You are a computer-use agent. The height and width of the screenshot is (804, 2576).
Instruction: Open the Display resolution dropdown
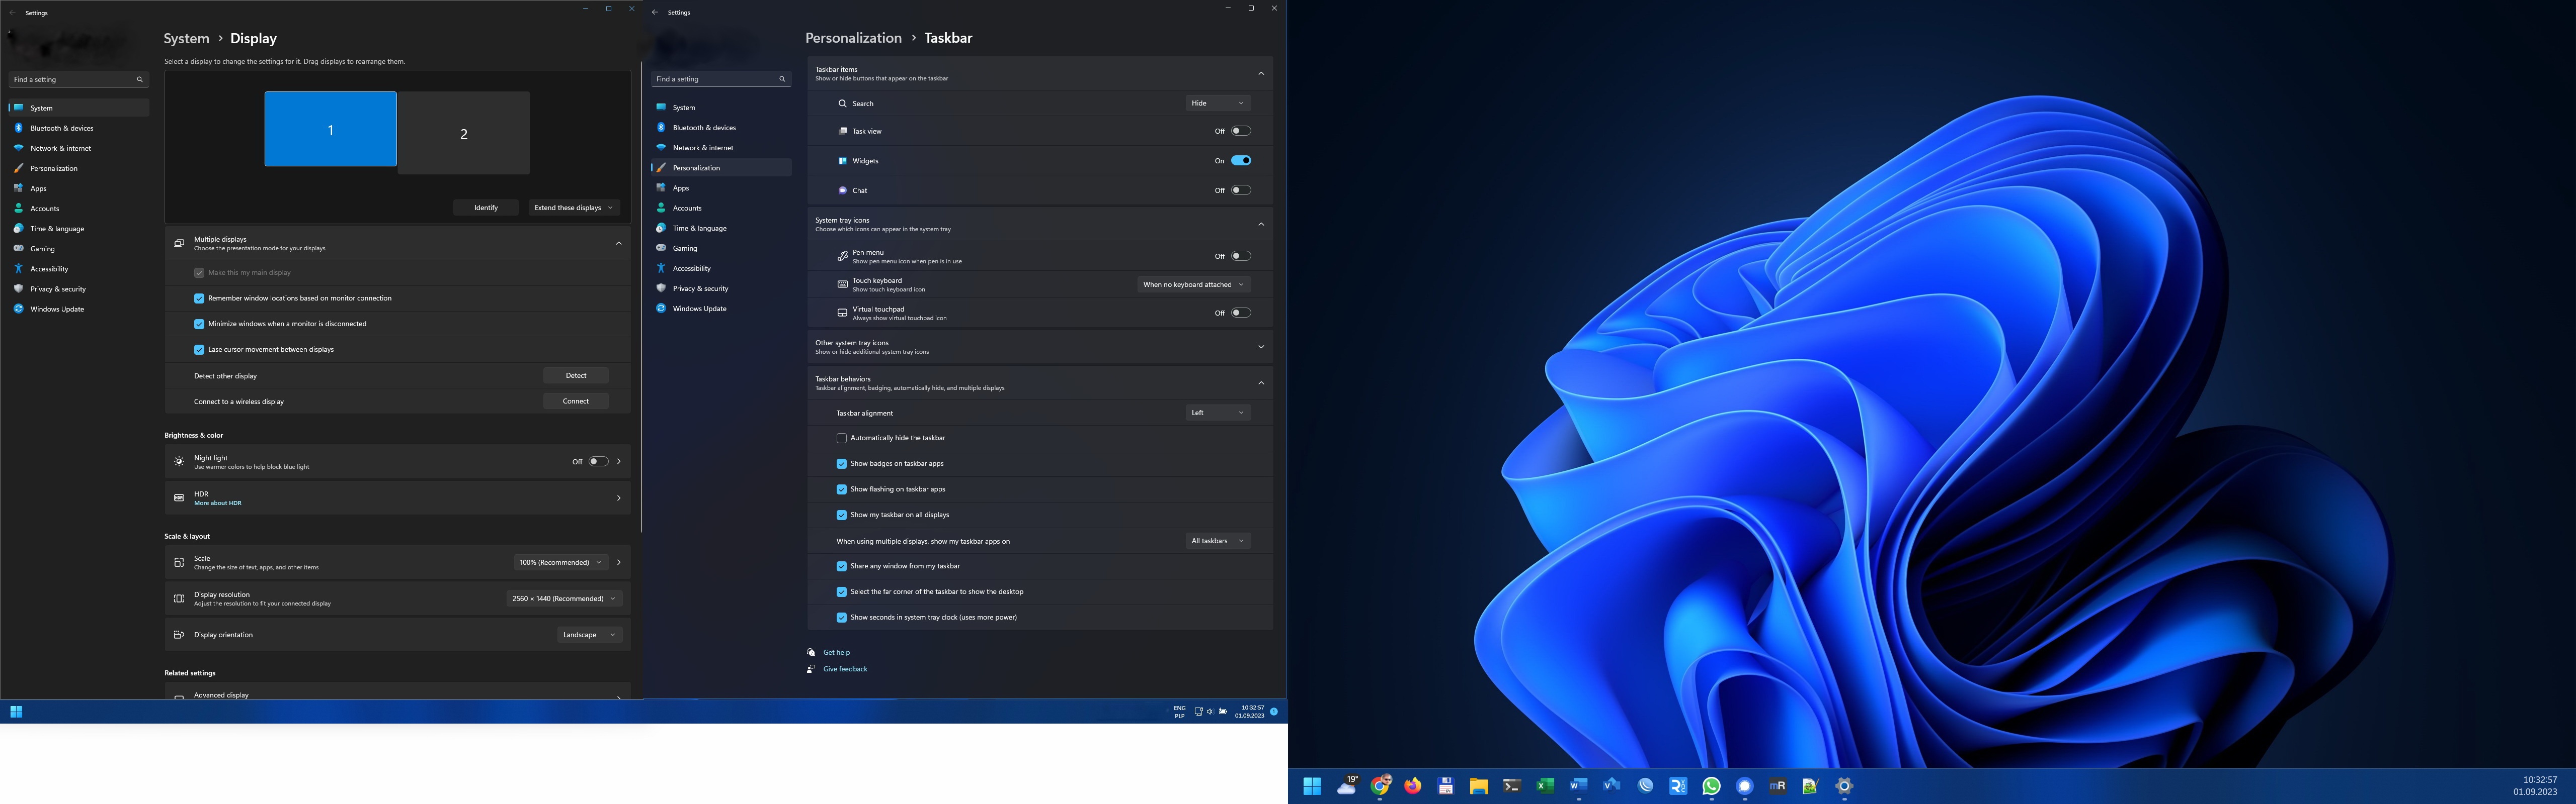point(564,598)
